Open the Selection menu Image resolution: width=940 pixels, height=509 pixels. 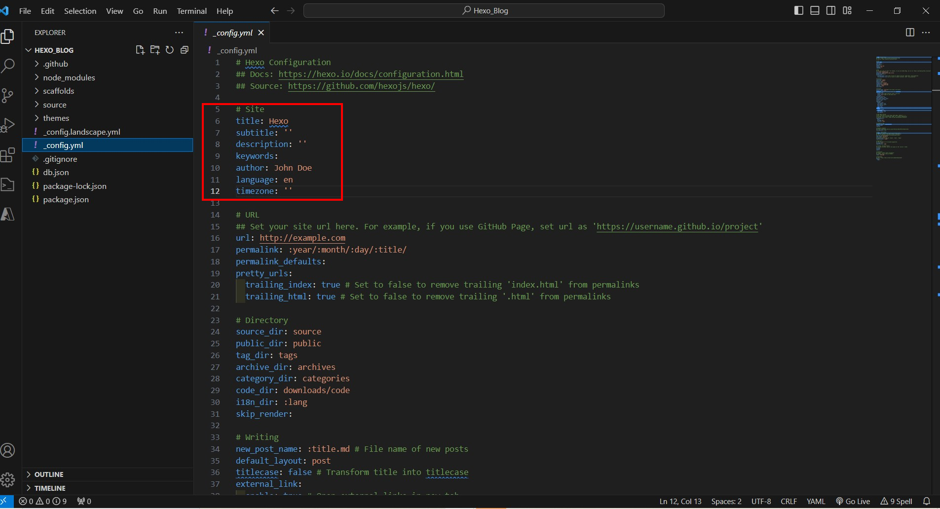click(x=80, y=11)
